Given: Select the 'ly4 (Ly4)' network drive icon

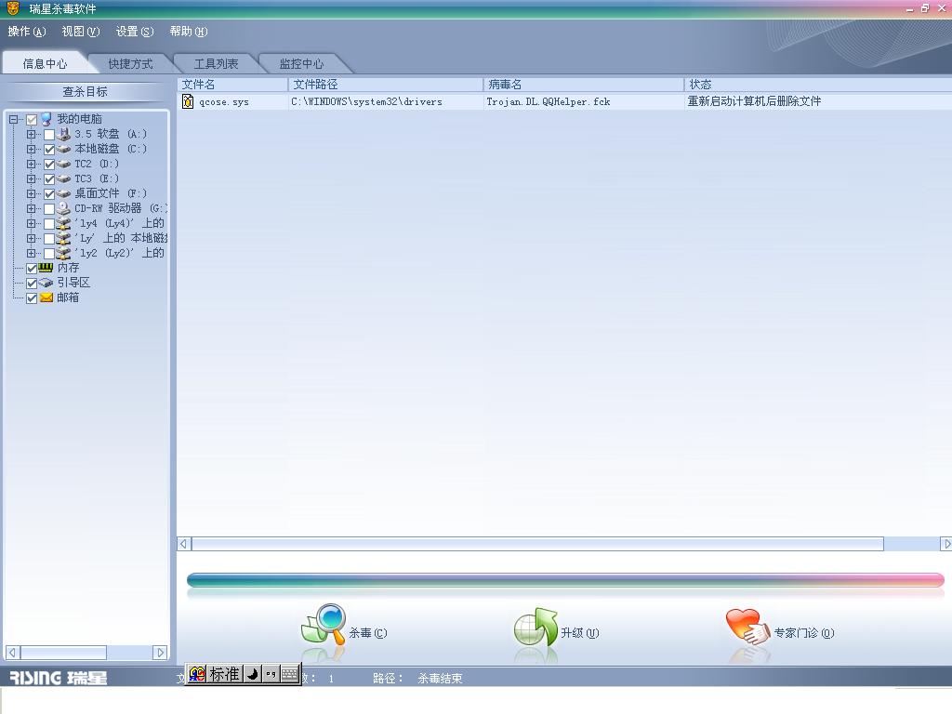Looking at the screenshot, I should point(64,223).
